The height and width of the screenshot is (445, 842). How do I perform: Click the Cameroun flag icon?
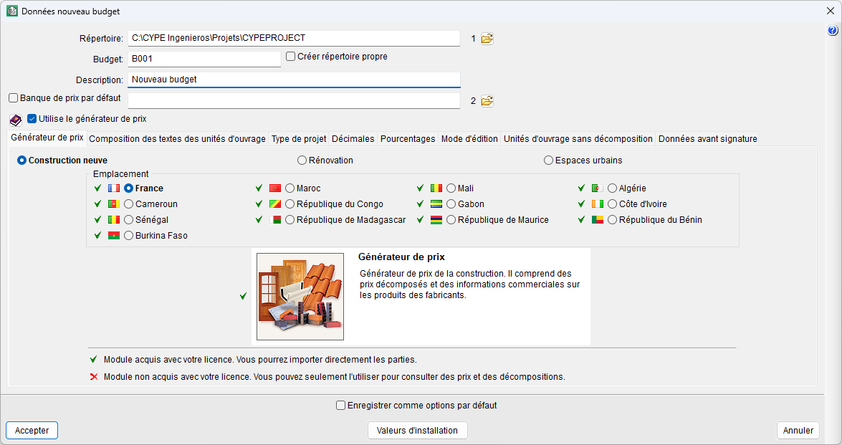tap(114, 204)
